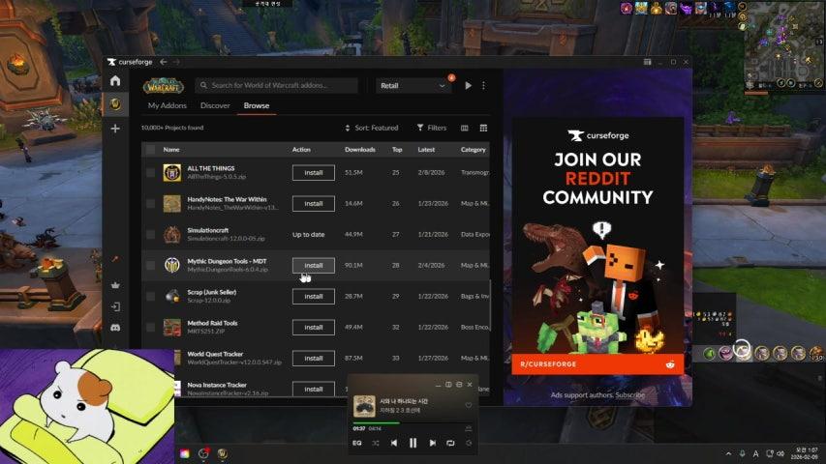
Task: Switch to the column list layout view
Action: [465, 128]
